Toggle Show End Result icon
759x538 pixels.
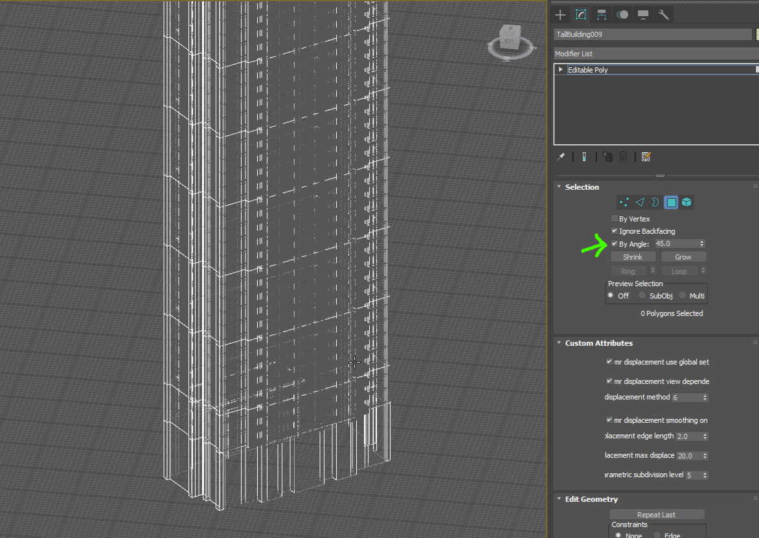click(584, 157)
